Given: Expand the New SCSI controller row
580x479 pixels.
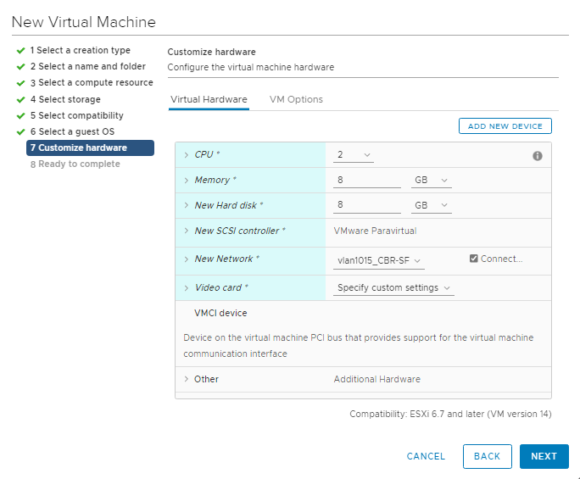Looking at the screenshot, I should pos(187,231).
